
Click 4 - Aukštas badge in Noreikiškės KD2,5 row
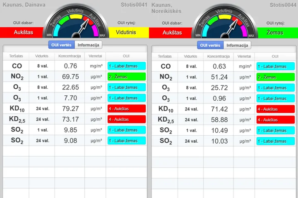coord(276,120)
